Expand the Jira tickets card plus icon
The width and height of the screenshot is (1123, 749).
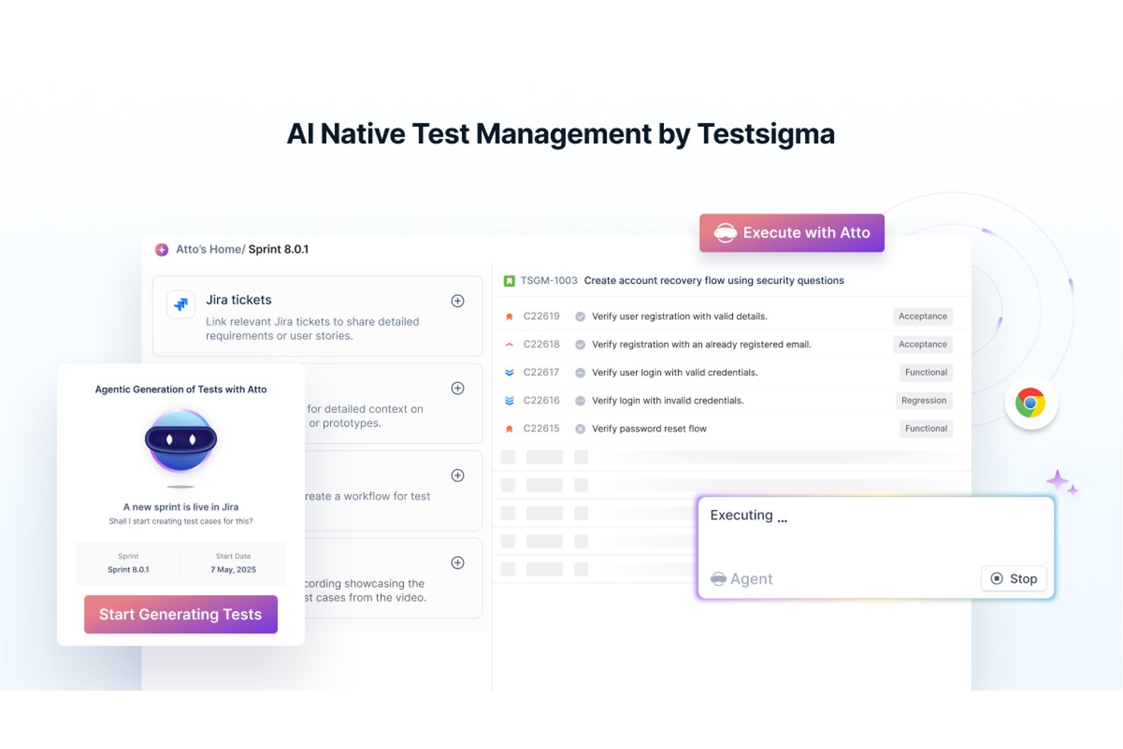pyautogui.click(x=458, y=301)
